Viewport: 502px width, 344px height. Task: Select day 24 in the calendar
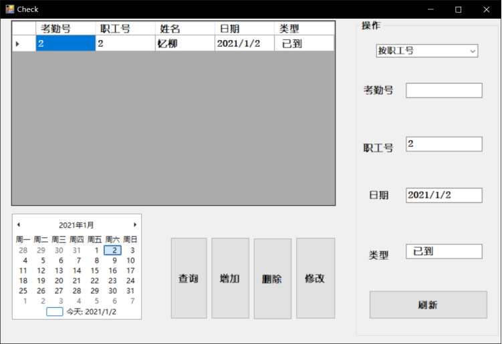click(130, 281)
